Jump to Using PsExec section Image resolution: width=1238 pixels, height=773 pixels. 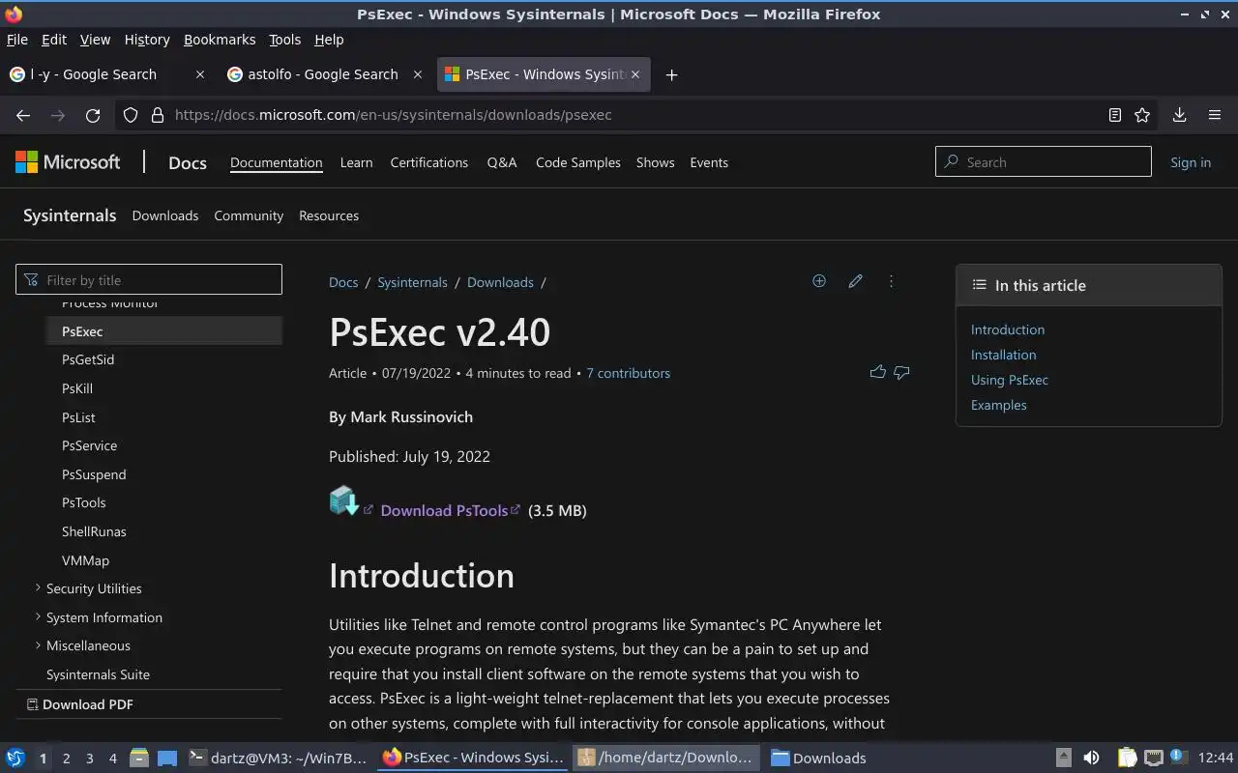click(1010, 380)
